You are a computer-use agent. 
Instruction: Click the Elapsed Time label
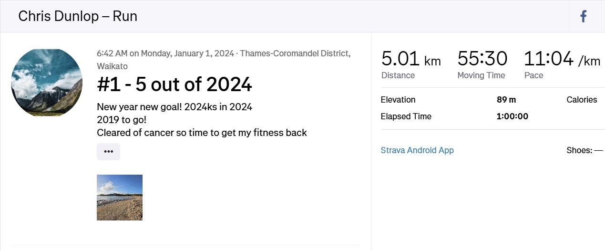(x=406, y=116)
